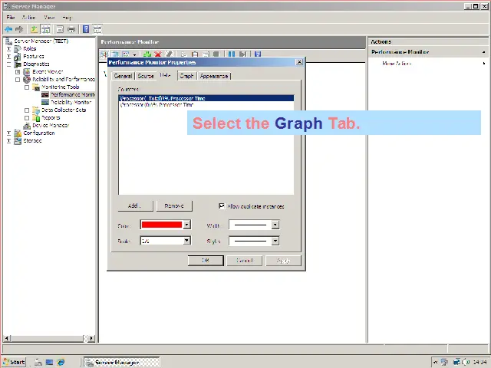The height and width of the screenshot is (368, 491).
Task: Open the Action menu
Action: (x=28, y=17)
